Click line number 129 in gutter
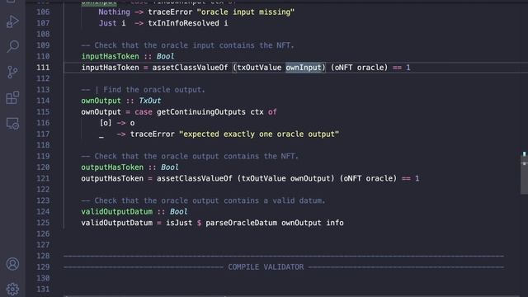 coord(43,267)
